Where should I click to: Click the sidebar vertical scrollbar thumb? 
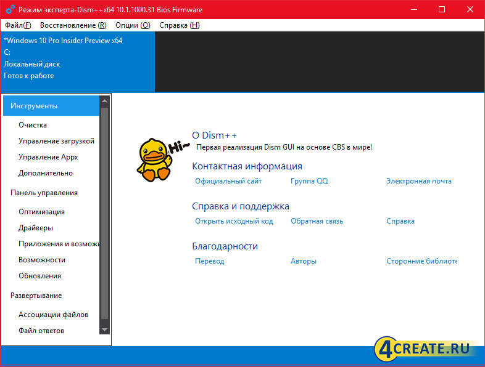point(104,213)
